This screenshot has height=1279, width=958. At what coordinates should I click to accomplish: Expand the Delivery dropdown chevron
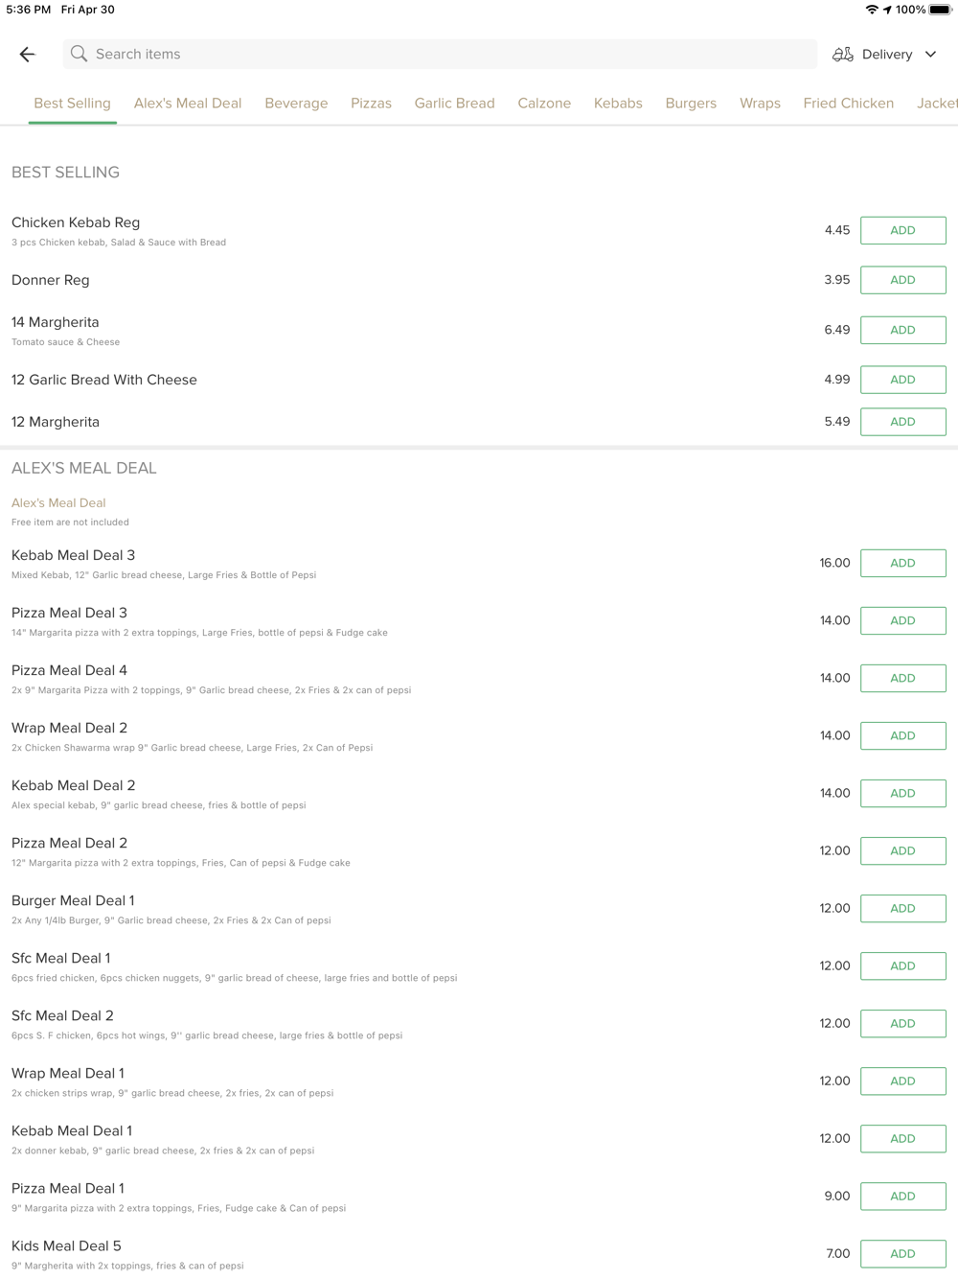point(930,55)
